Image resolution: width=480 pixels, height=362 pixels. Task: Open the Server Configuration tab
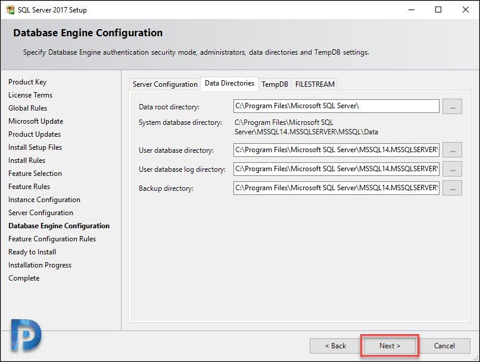(x=165, y=84)
